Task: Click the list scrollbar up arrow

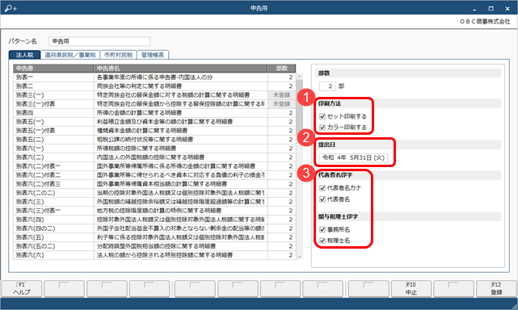Action: click(x=300, y=77)
